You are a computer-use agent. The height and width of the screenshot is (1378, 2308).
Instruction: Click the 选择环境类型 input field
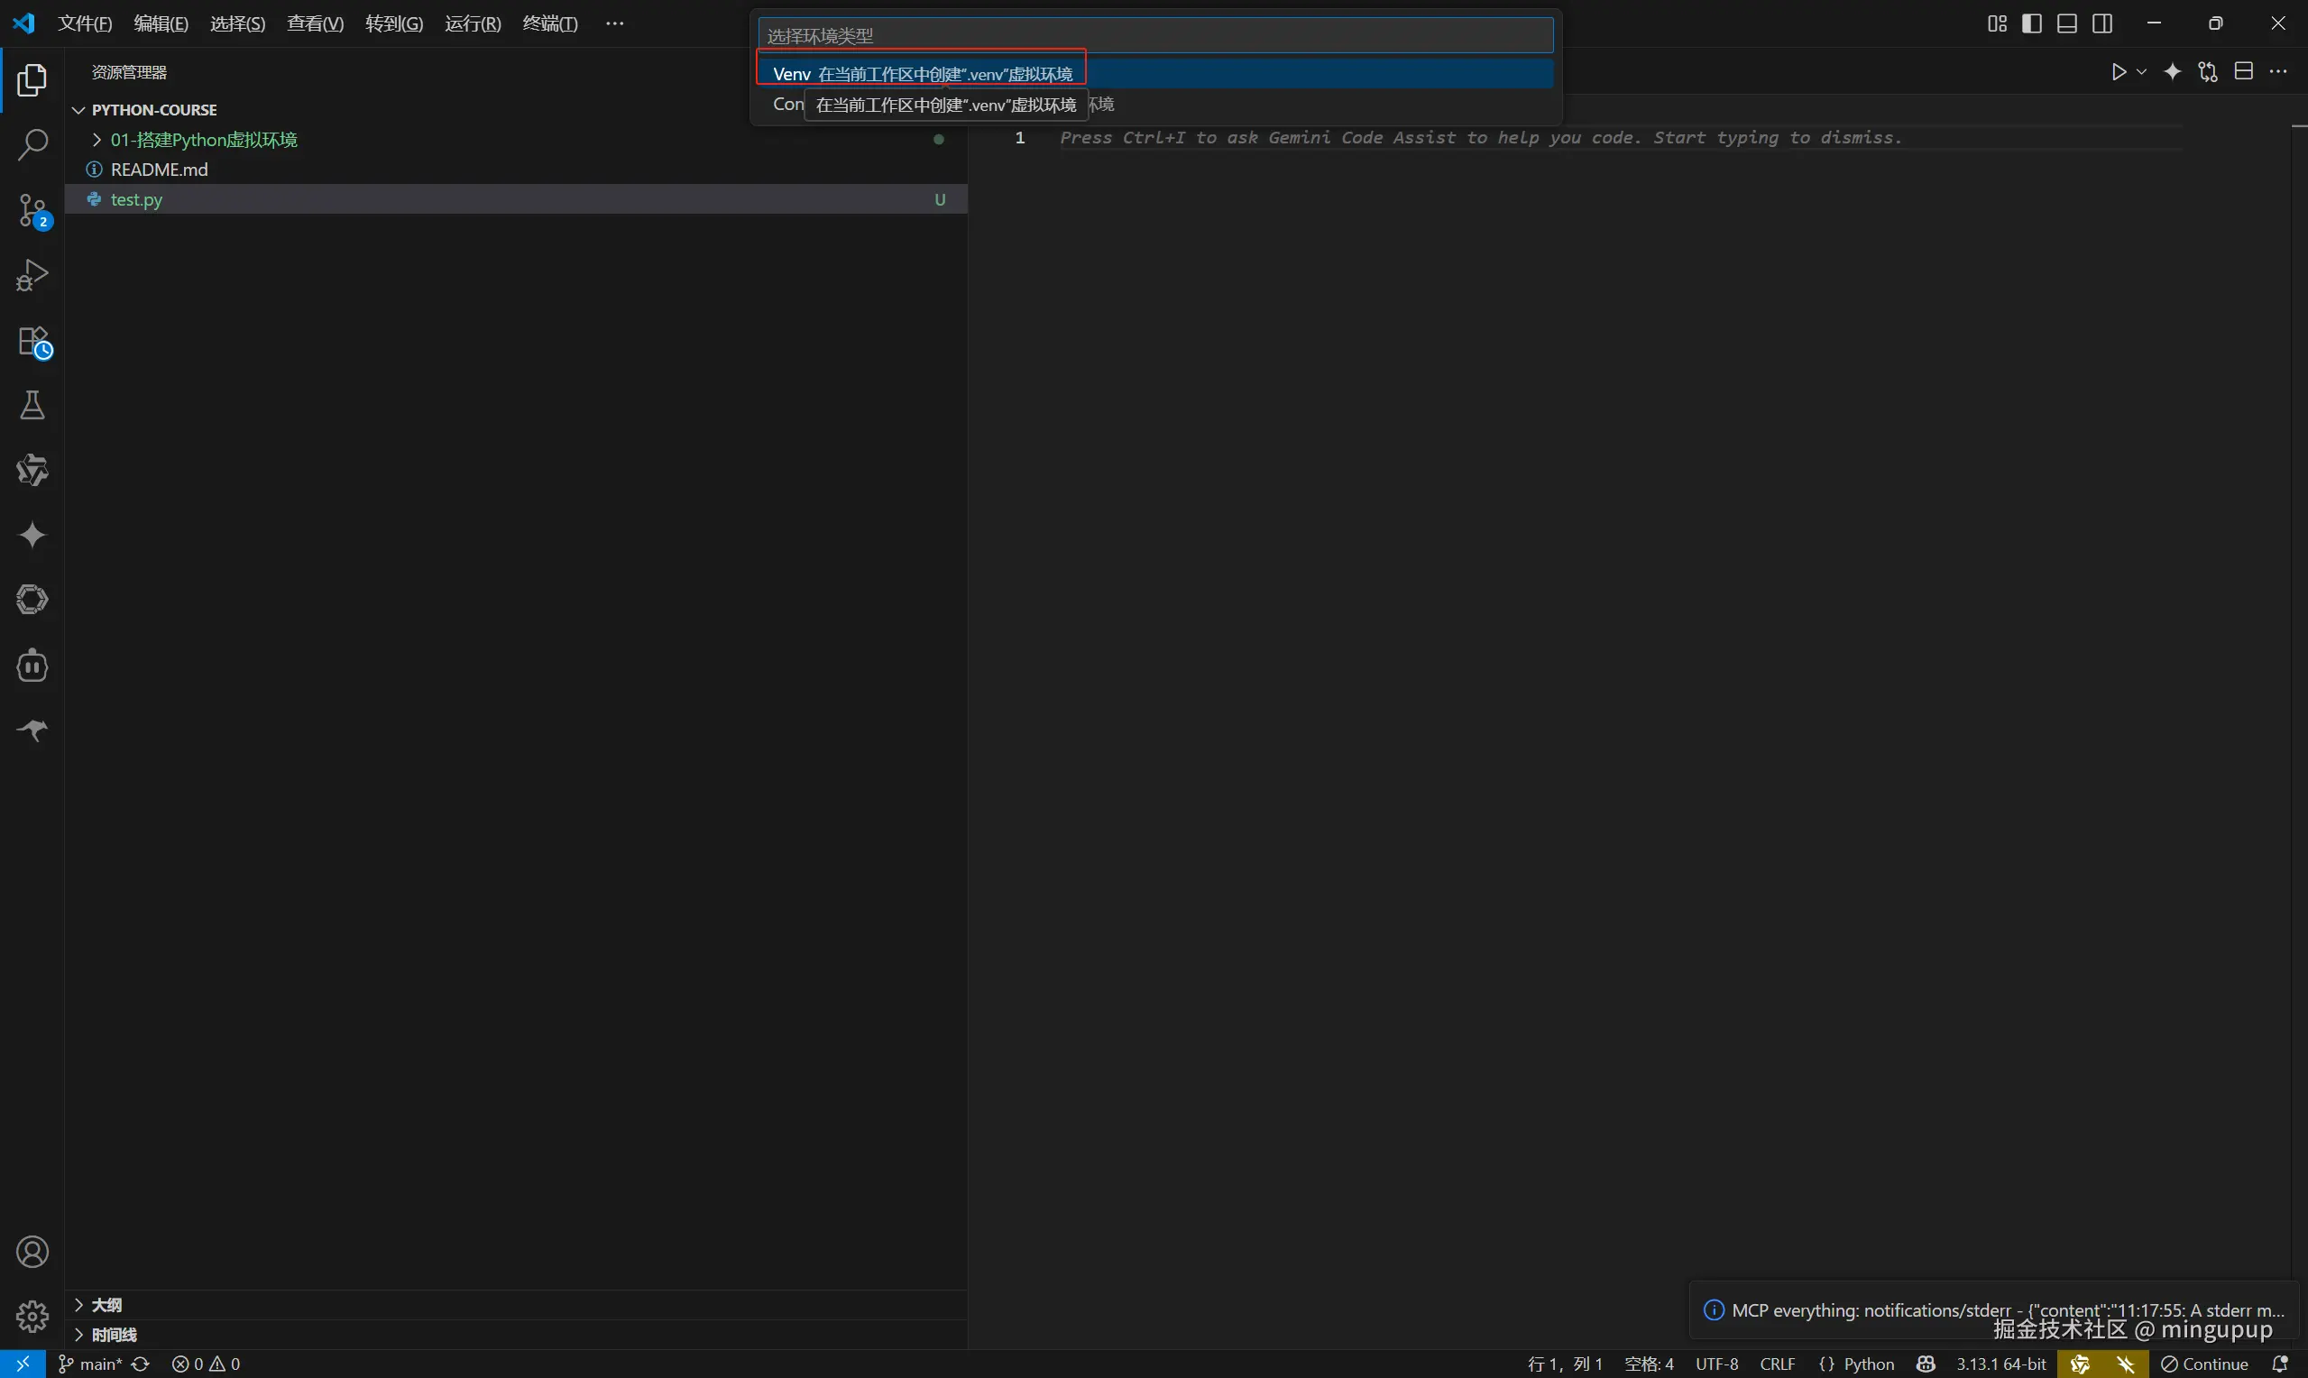click(x=1154, y=35)
